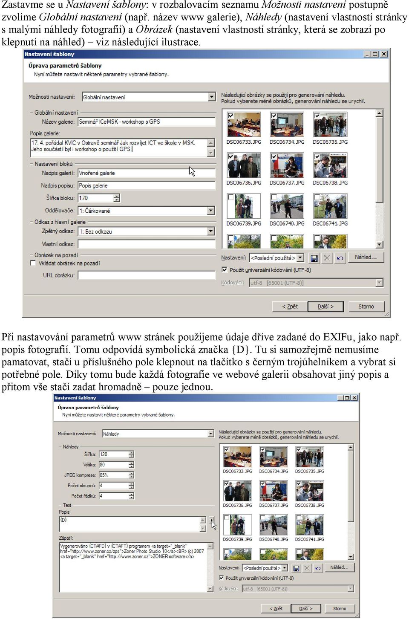Focus the empty Vlastní odkaz field
This screenshot has height=619, width=409.
(x=147, y=244)
